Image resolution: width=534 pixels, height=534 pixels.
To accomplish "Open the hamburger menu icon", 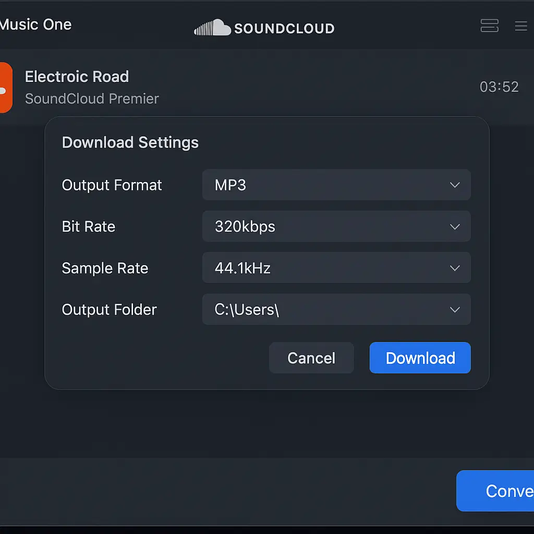I will coord(521,26).
